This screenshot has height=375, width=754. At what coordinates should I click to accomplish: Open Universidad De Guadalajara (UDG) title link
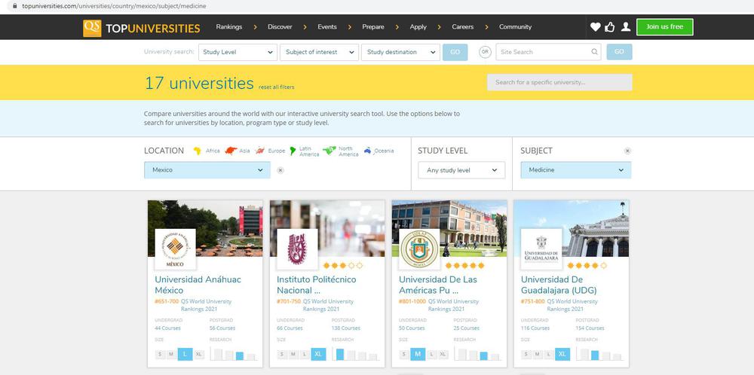point(559,285)
